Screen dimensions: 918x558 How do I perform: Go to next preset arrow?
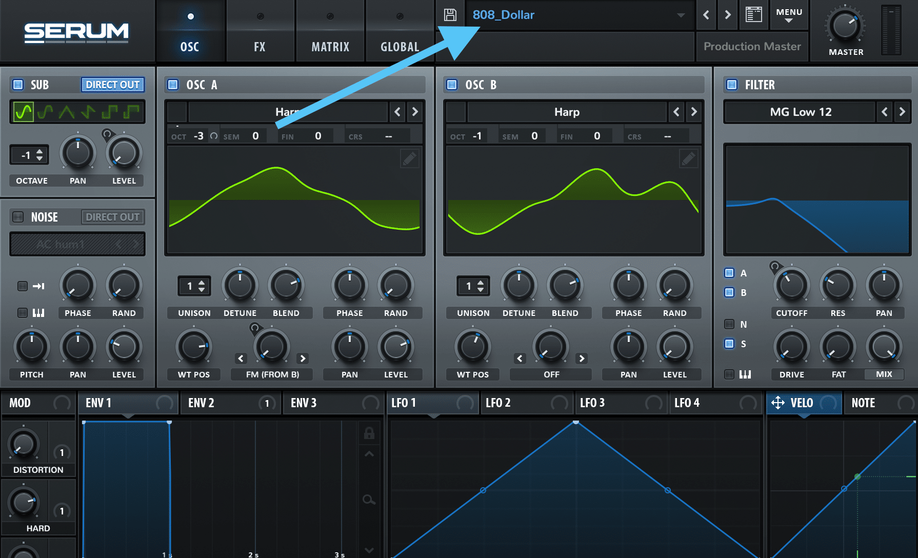[x=727, y=15]
